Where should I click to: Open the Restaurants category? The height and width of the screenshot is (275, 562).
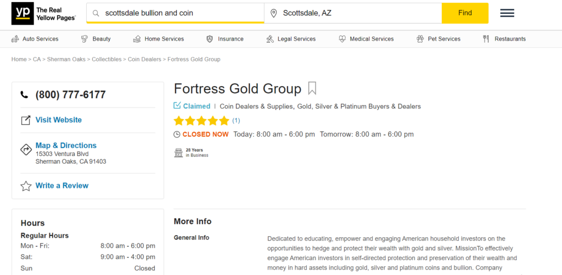(x=510, y=39)
